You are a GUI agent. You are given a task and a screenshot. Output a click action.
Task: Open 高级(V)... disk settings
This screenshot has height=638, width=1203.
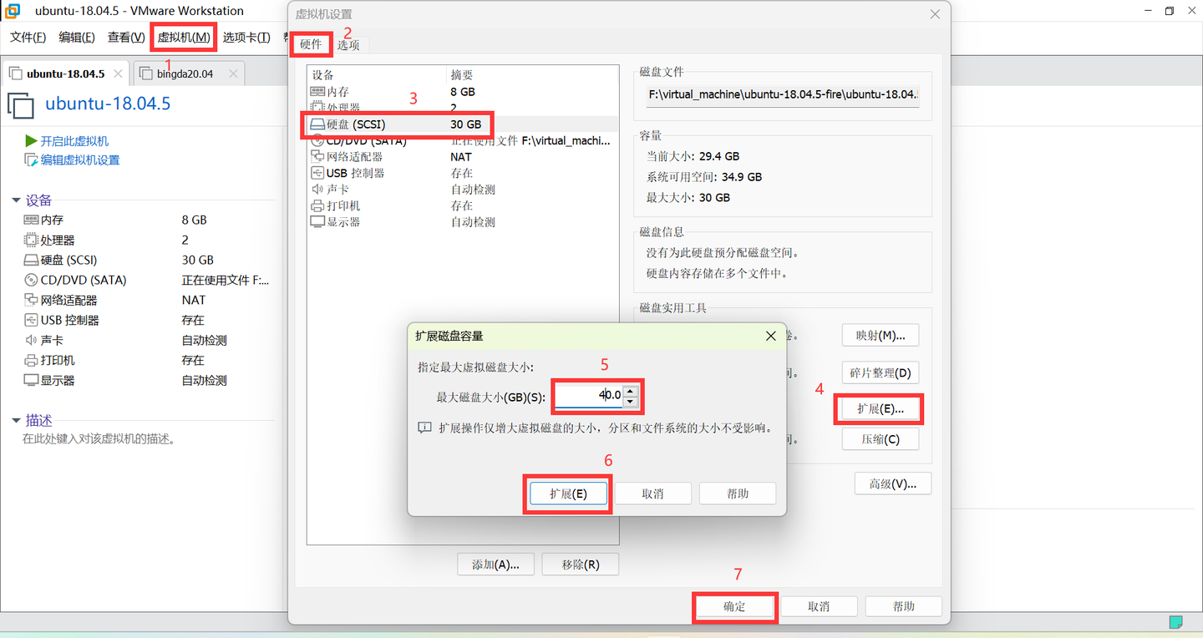pos(893,484)
